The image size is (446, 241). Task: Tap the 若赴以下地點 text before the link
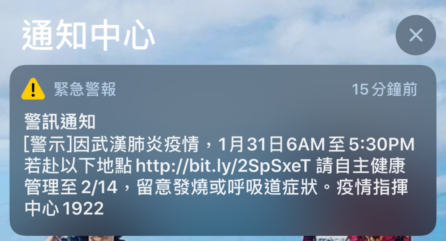point(78,166)
